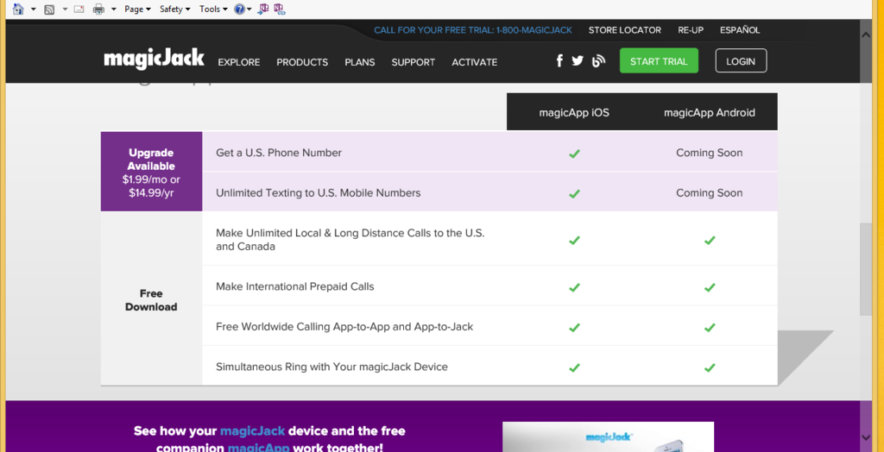Open the Home button dropdown arrow
This screenshot has height=452, width=884.
(34, 9)
